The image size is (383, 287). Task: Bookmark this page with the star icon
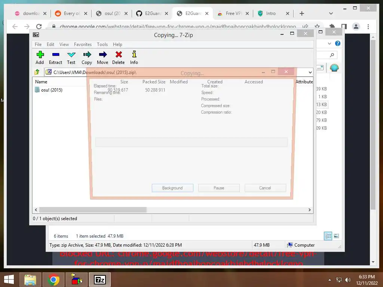point(317,26)
